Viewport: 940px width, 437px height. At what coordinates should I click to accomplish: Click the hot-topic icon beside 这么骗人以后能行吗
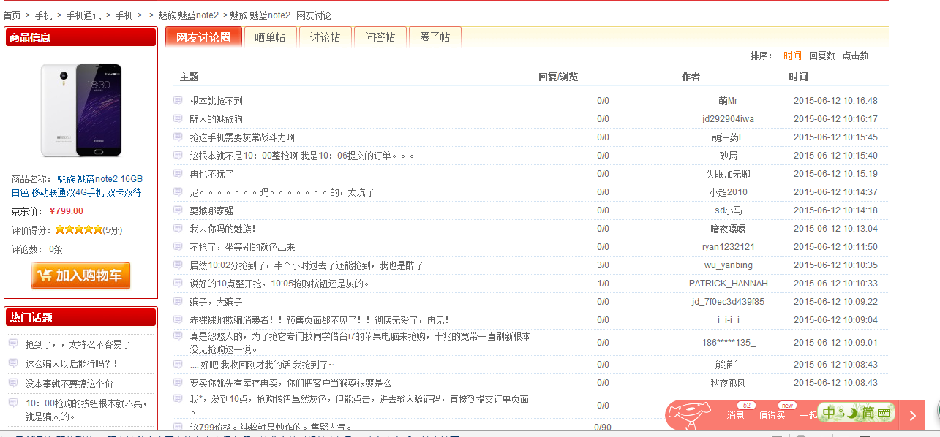pyautogui.click(x=13, y=363)
